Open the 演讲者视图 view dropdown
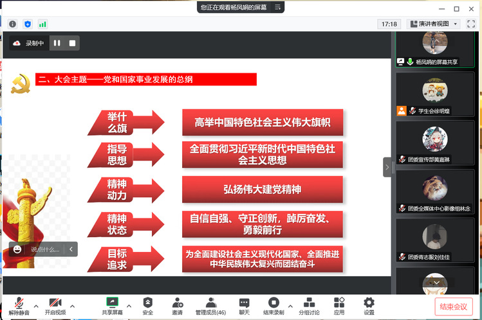Image resolution: width=482 pixels, height=320 pixels. click(x=434, y=24)
